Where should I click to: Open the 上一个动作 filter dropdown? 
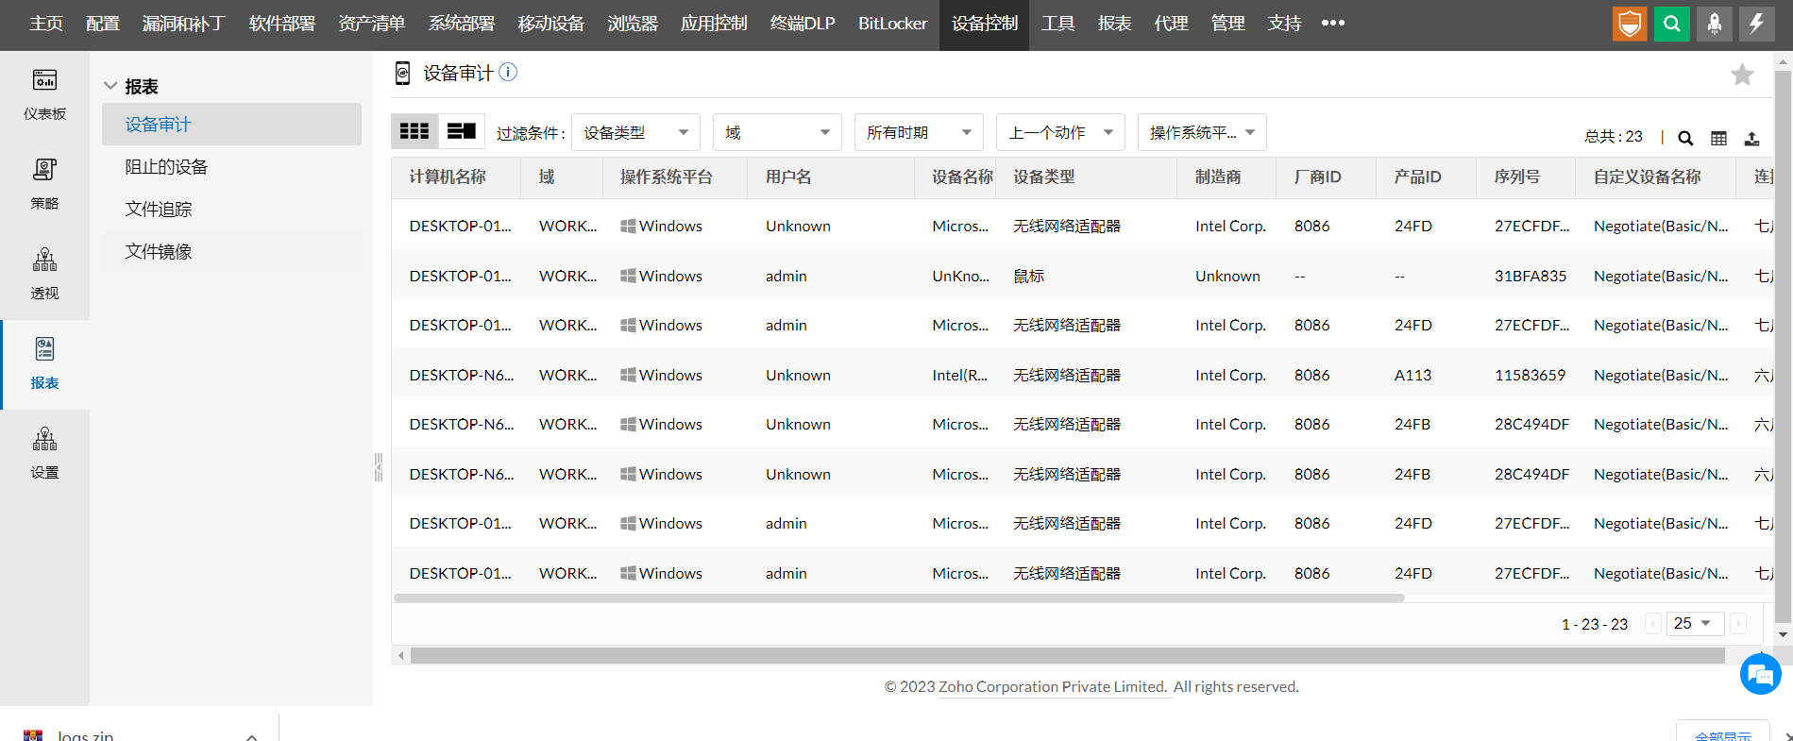(x=1060, y=132)
